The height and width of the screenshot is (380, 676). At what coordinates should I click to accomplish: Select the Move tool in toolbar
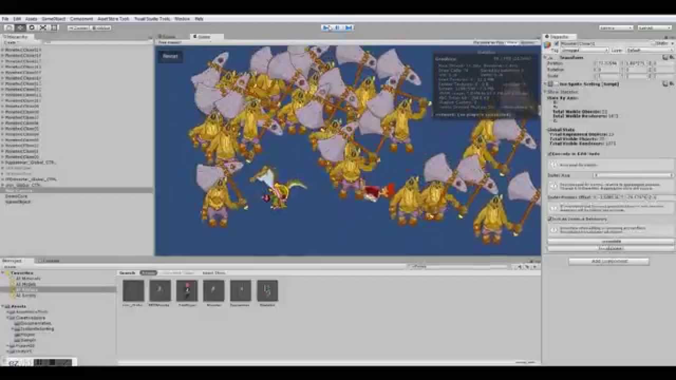click(x=21, y=27)
